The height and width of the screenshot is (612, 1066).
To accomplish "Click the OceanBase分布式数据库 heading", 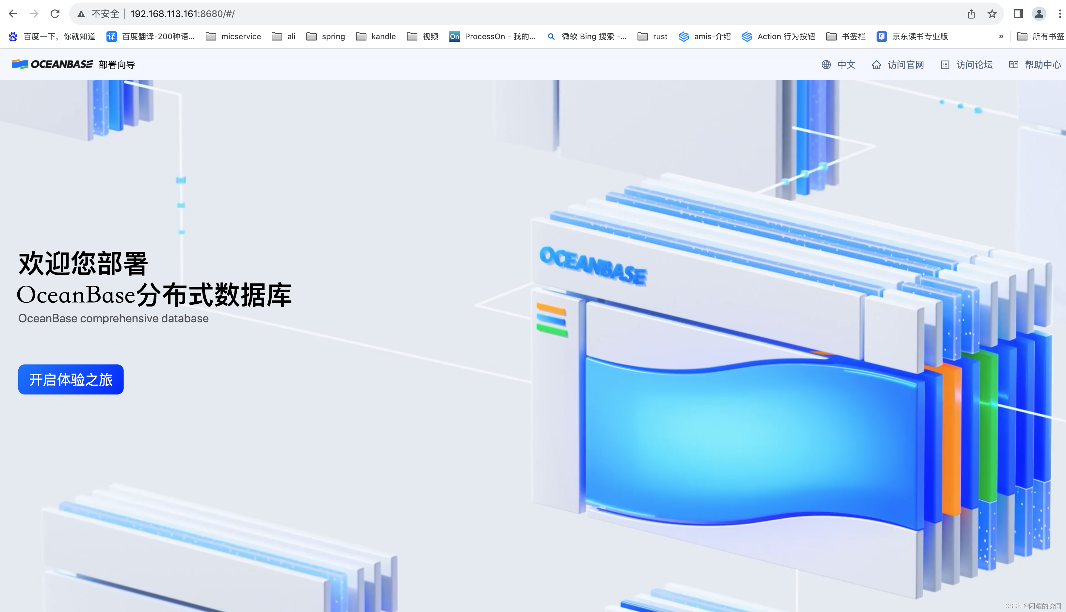I will 154,295.
